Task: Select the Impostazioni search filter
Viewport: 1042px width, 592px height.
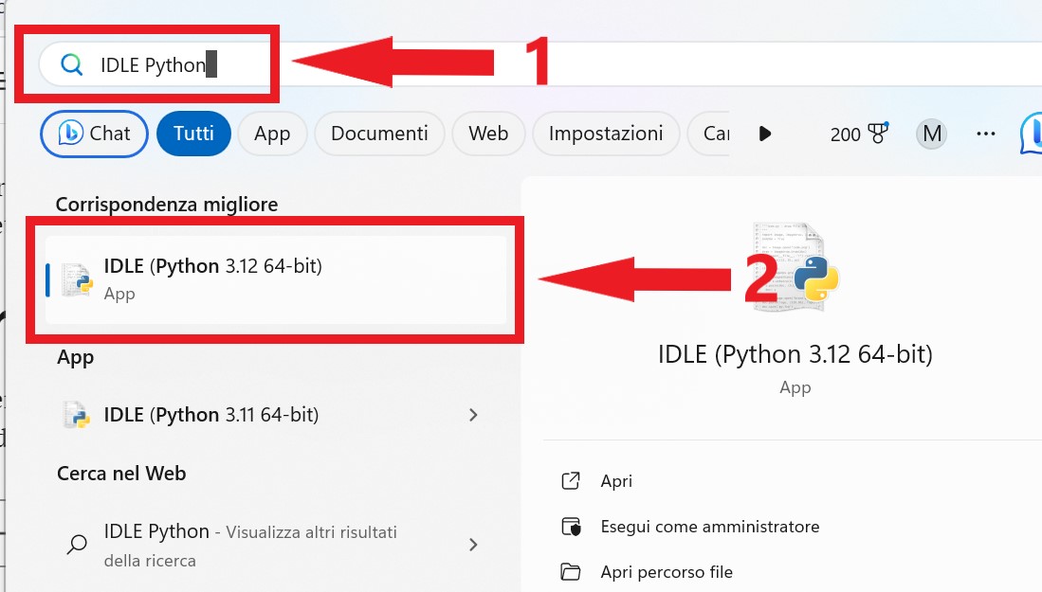Action: click(x=605, y=134)
